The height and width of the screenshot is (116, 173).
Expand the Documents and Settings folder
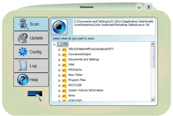tap(59, 60)
